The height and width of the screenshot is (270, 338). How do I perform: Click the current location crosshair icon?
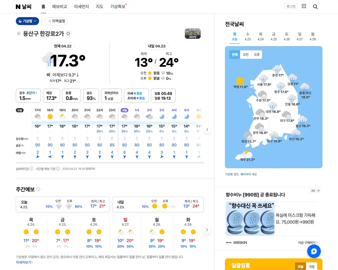pos(68,34)
